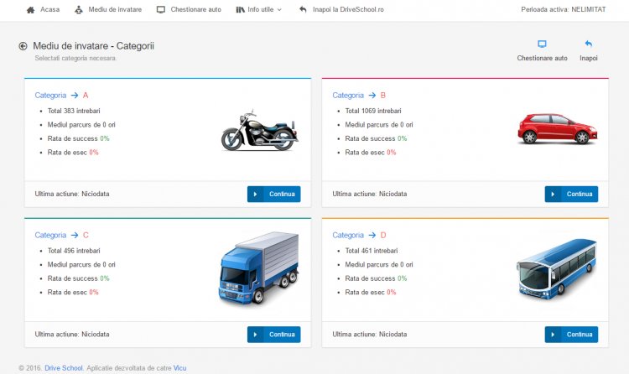
Task: Click 'Selectati categoria necesara.' subtitle
Action: point(75,58)
